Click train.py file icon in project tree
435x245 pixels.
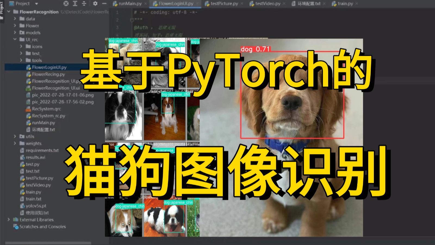(x=22, y=192)
